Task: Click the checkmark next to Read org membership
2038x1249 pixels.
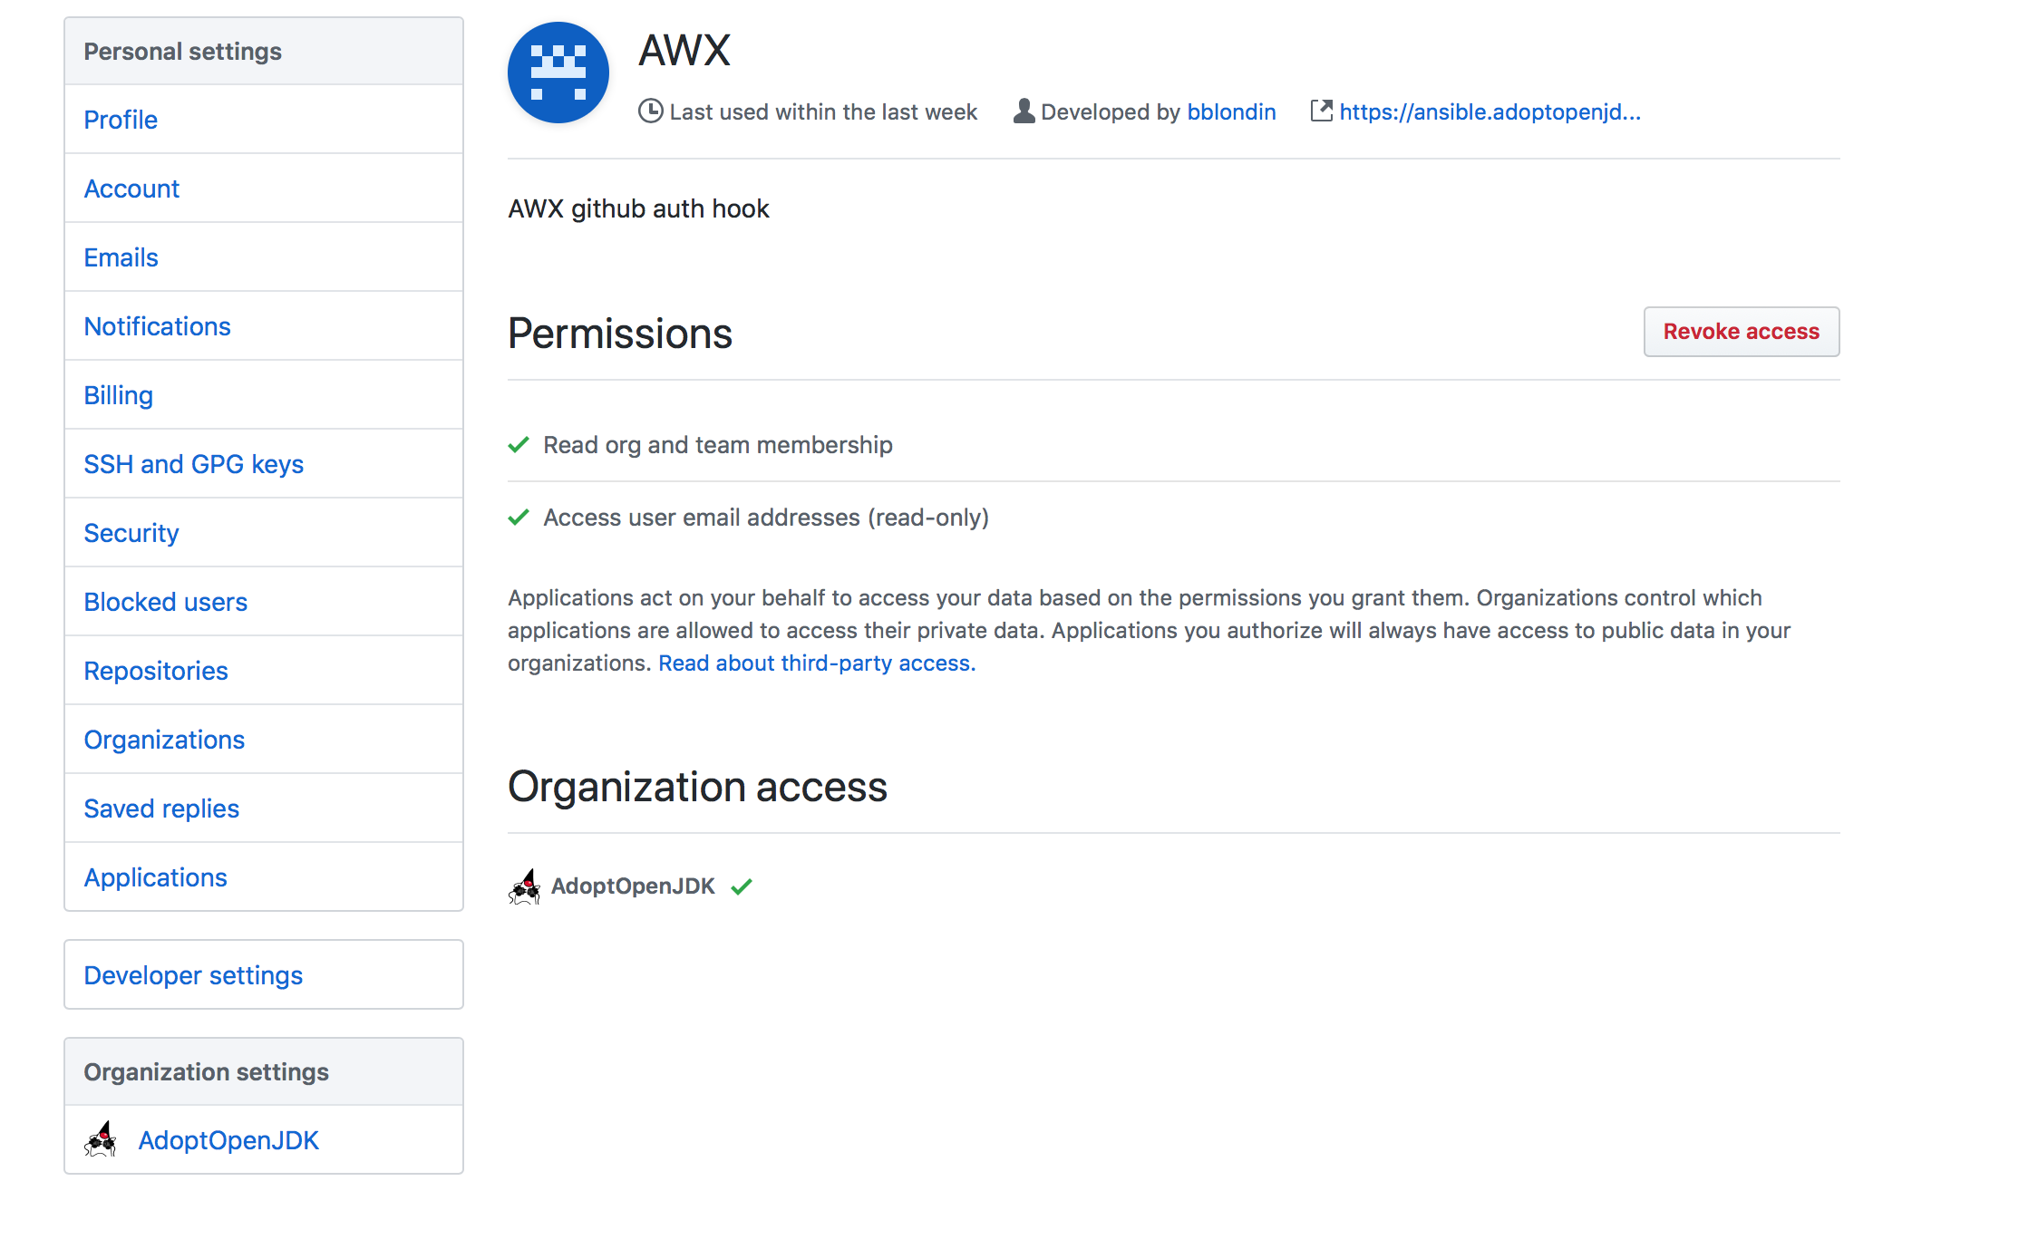Action: pos(518,444)
